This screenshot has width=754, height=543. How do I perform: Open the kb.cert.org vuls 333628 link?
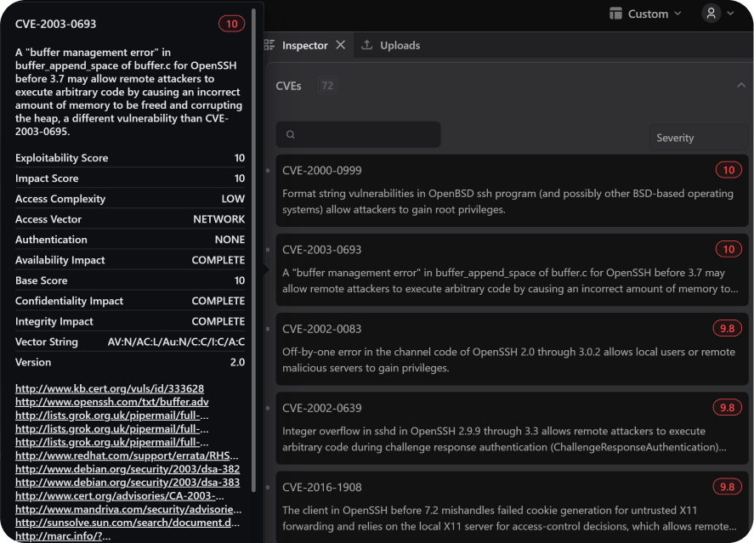(110, 388)
